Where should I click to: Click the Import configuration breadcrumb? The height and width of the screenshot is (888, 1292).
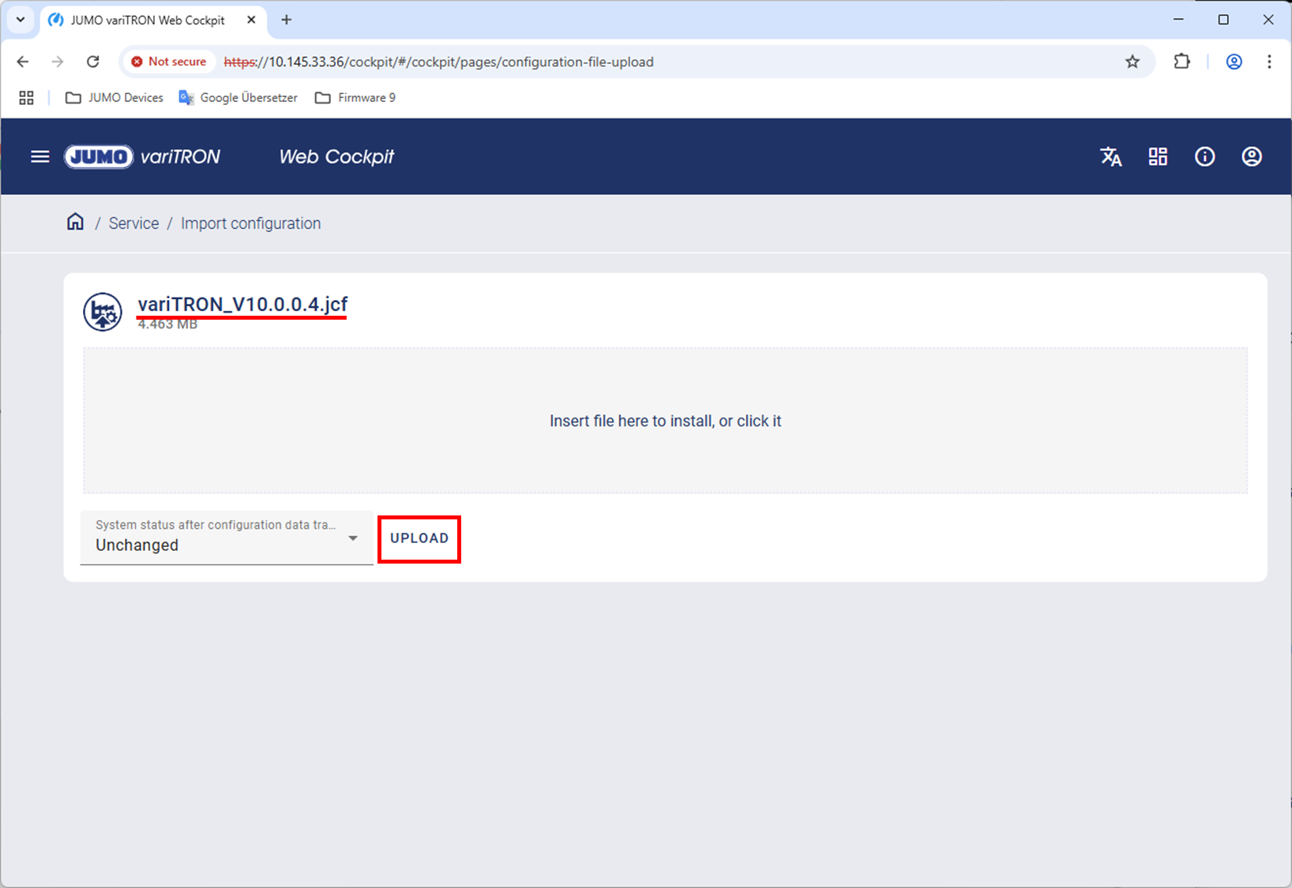click(250, 223)
